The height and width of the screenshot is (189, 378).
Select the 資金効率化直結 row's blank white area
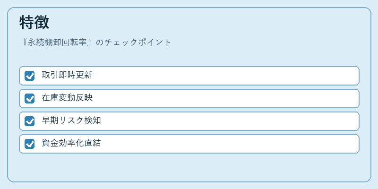point(229,144)
